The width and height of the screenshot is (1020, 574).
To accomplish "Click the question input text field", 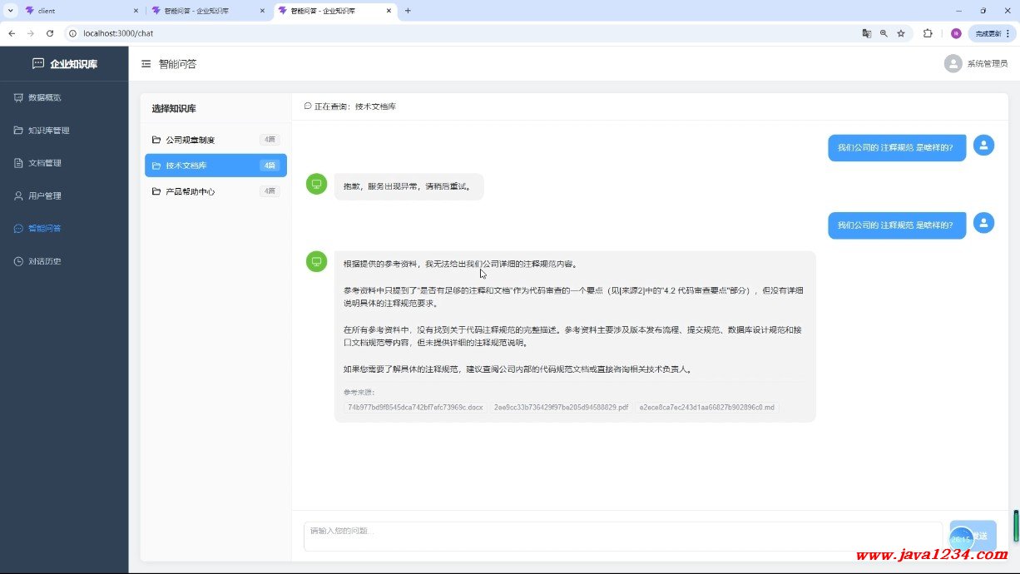I will point(622,536).
